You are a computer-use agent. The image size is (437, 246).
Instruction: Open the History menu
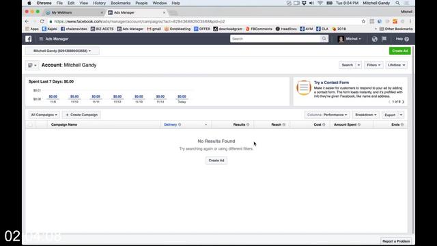click(x=99, y=3)
